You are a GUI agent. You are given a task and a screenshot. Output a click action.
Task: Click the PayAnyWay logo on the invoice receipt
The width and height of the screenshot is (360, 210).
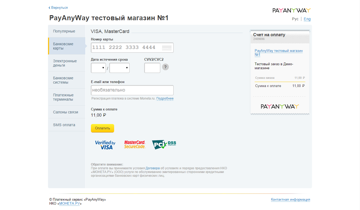click(279, 106)
